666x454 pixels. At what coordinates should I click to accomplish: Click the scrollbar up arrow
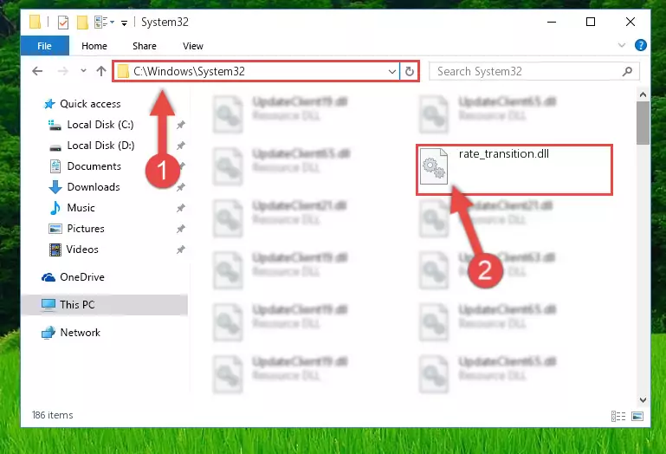tap(643, 94)
